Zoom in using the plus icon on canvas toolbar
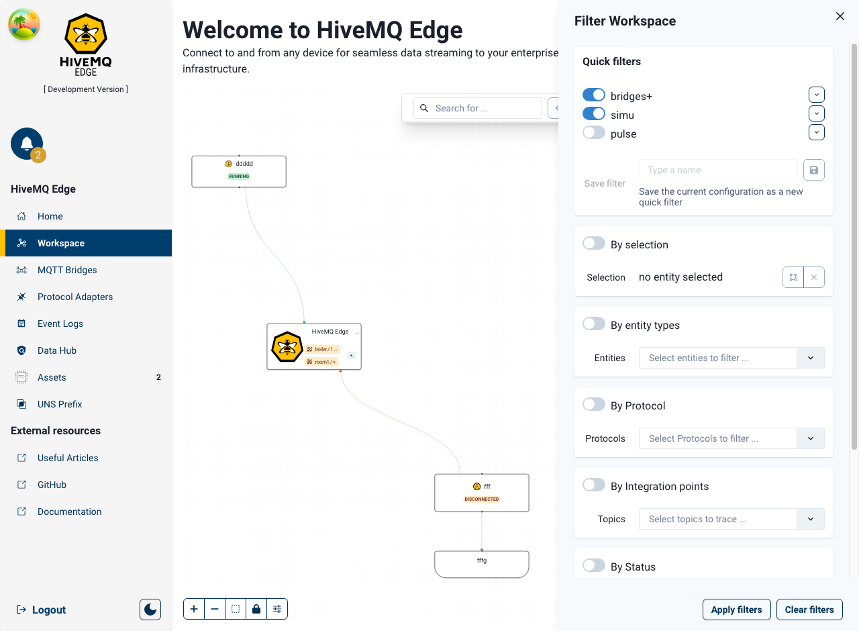 [x=194, y=609]
